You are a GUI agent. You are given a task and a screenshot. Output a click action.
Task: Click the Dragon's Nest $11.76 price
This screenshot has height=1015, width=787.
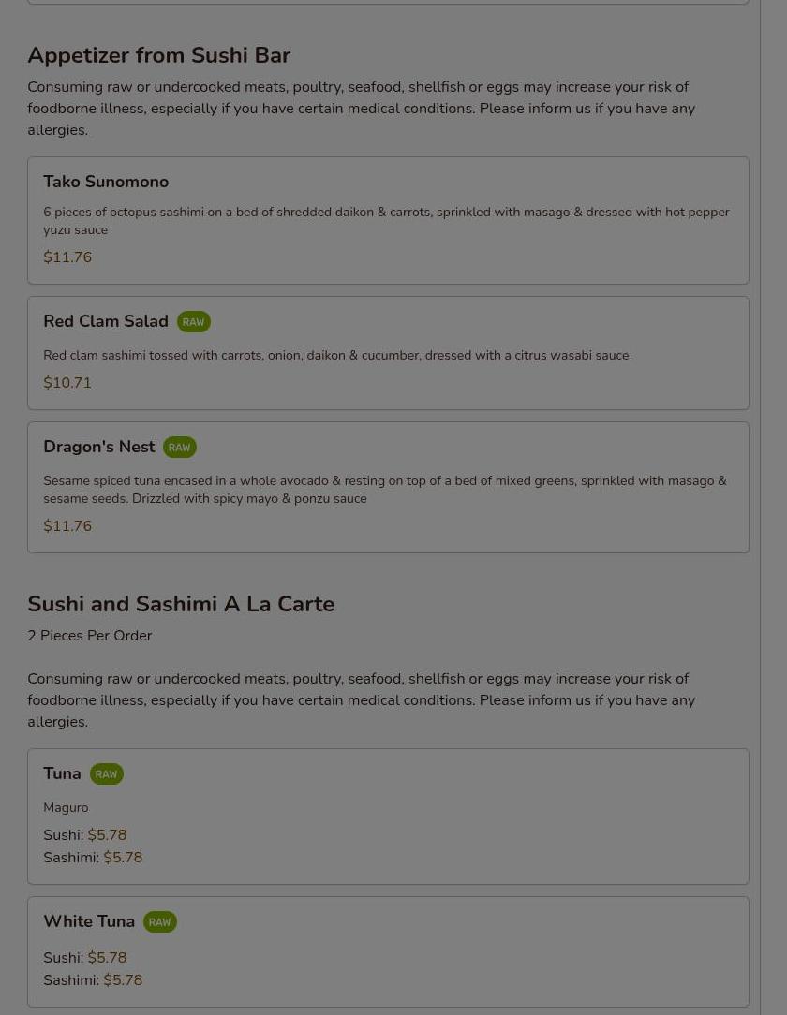tap(67, 525)
